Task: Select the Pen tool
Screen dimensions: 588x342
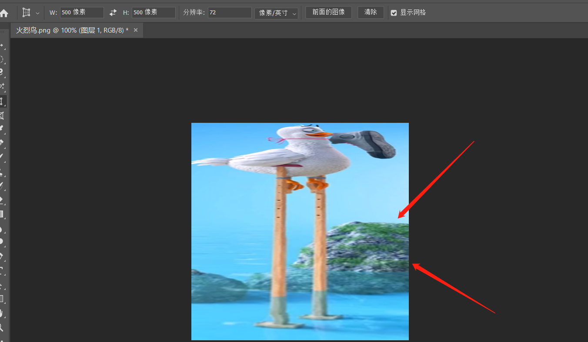Action: [x=2, y=256]
